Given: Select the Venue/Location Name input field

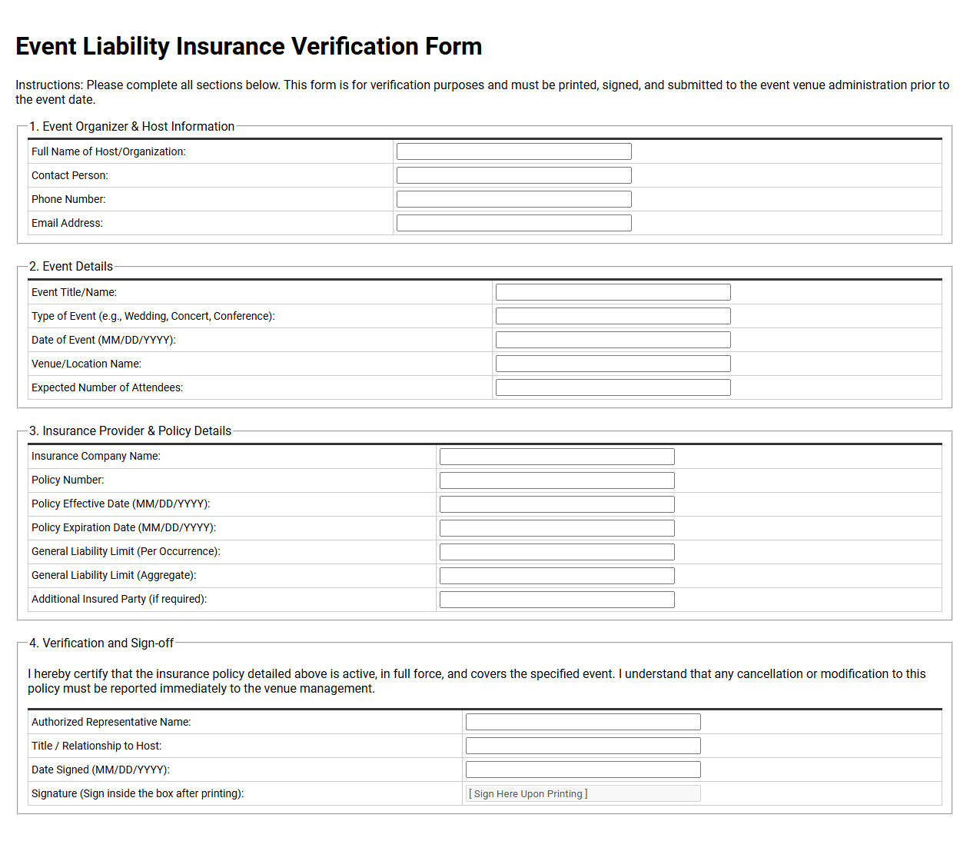Looking at the screenshot, I should (x=613, y=364).
